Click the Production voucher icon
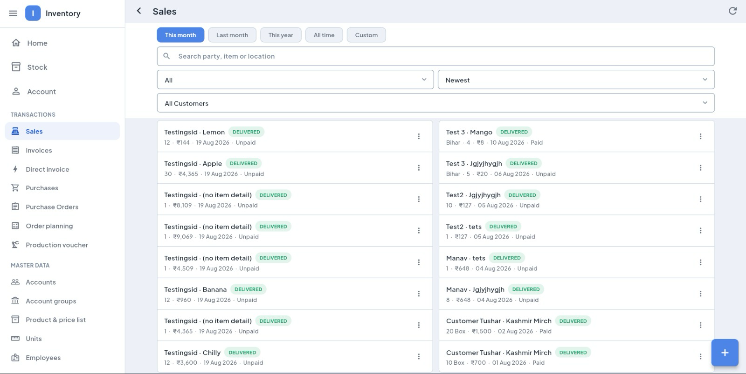The width and height of the screenshot is (746, 374). pyautogui.click(x=15, y=245)
